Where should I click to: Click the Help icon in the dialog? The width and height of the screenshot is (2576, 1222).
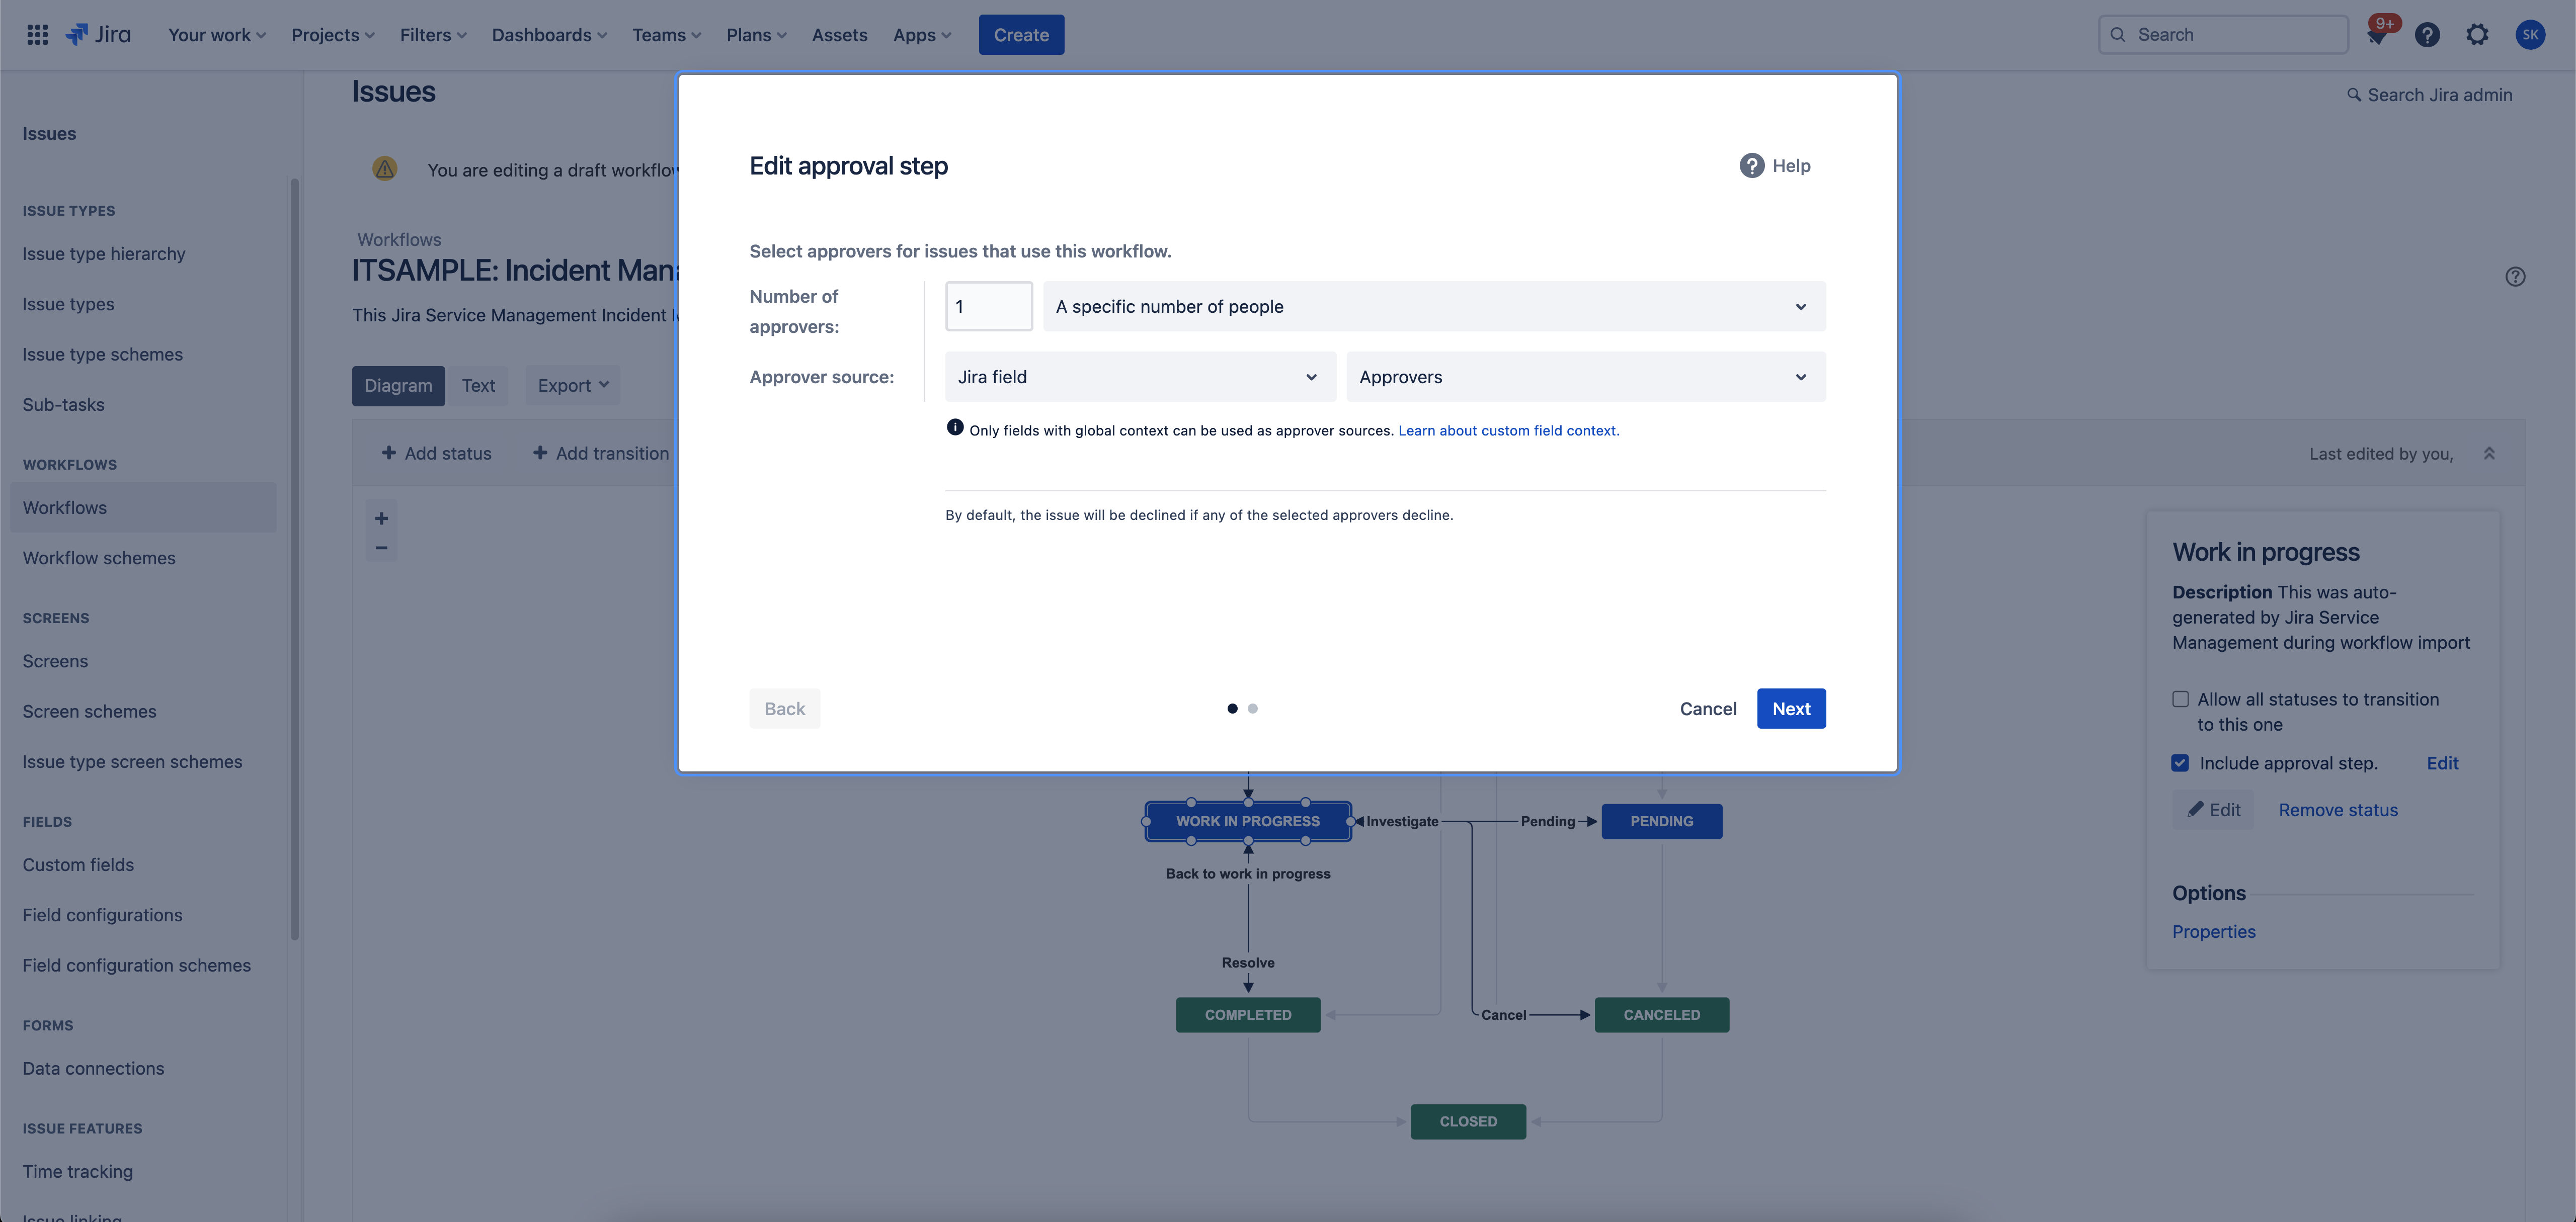[1752, 166]
